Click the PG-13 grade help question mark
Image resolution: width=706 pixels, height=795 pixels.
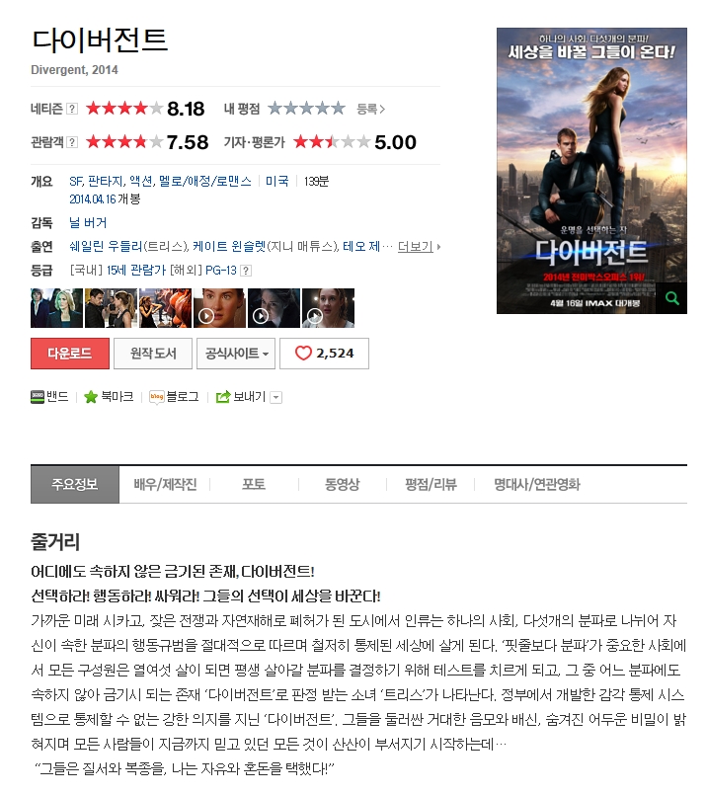[x=246, y=271]
